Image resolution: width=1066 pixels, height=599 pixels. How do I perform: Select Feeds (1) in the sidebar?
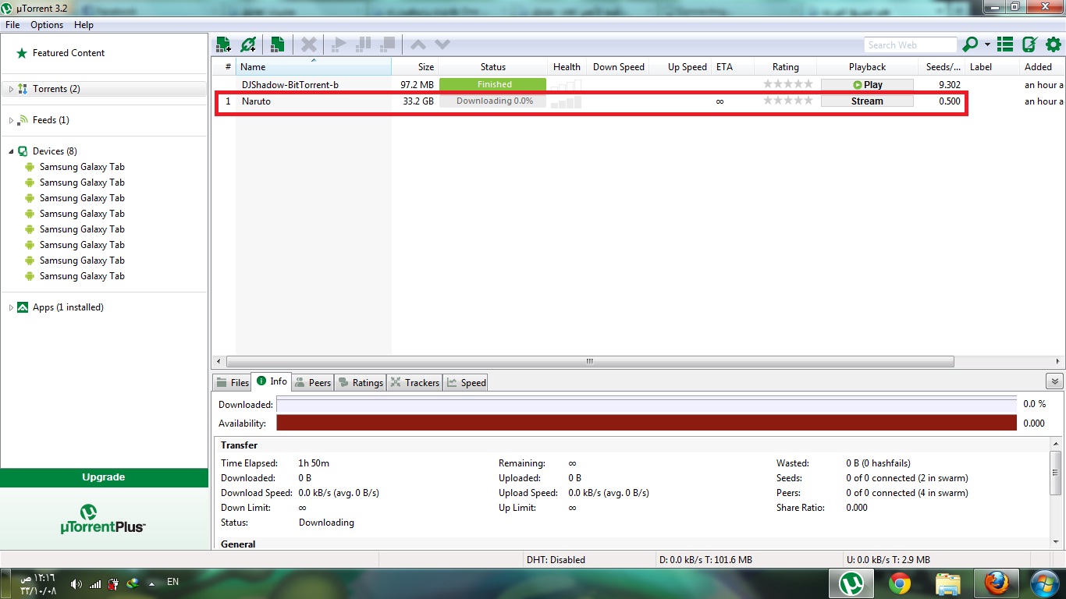coord(51,120)
